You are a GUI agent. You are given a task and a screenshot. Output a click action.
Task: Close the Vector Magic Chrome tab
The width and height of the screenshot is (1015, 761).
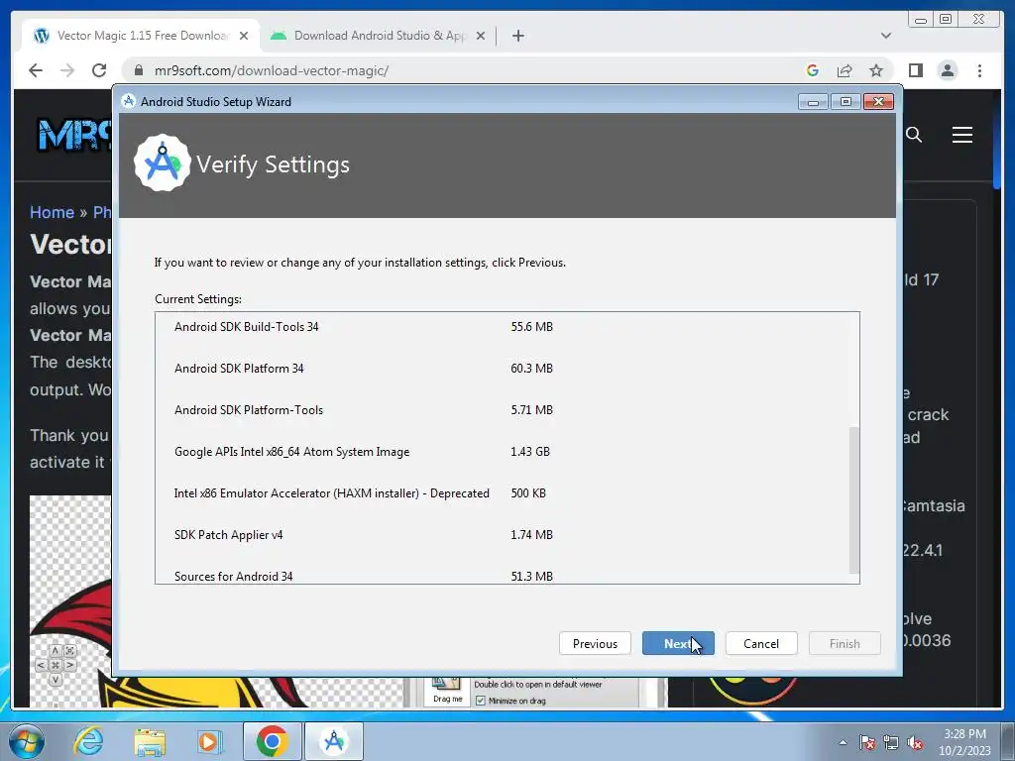click(244, 36)
